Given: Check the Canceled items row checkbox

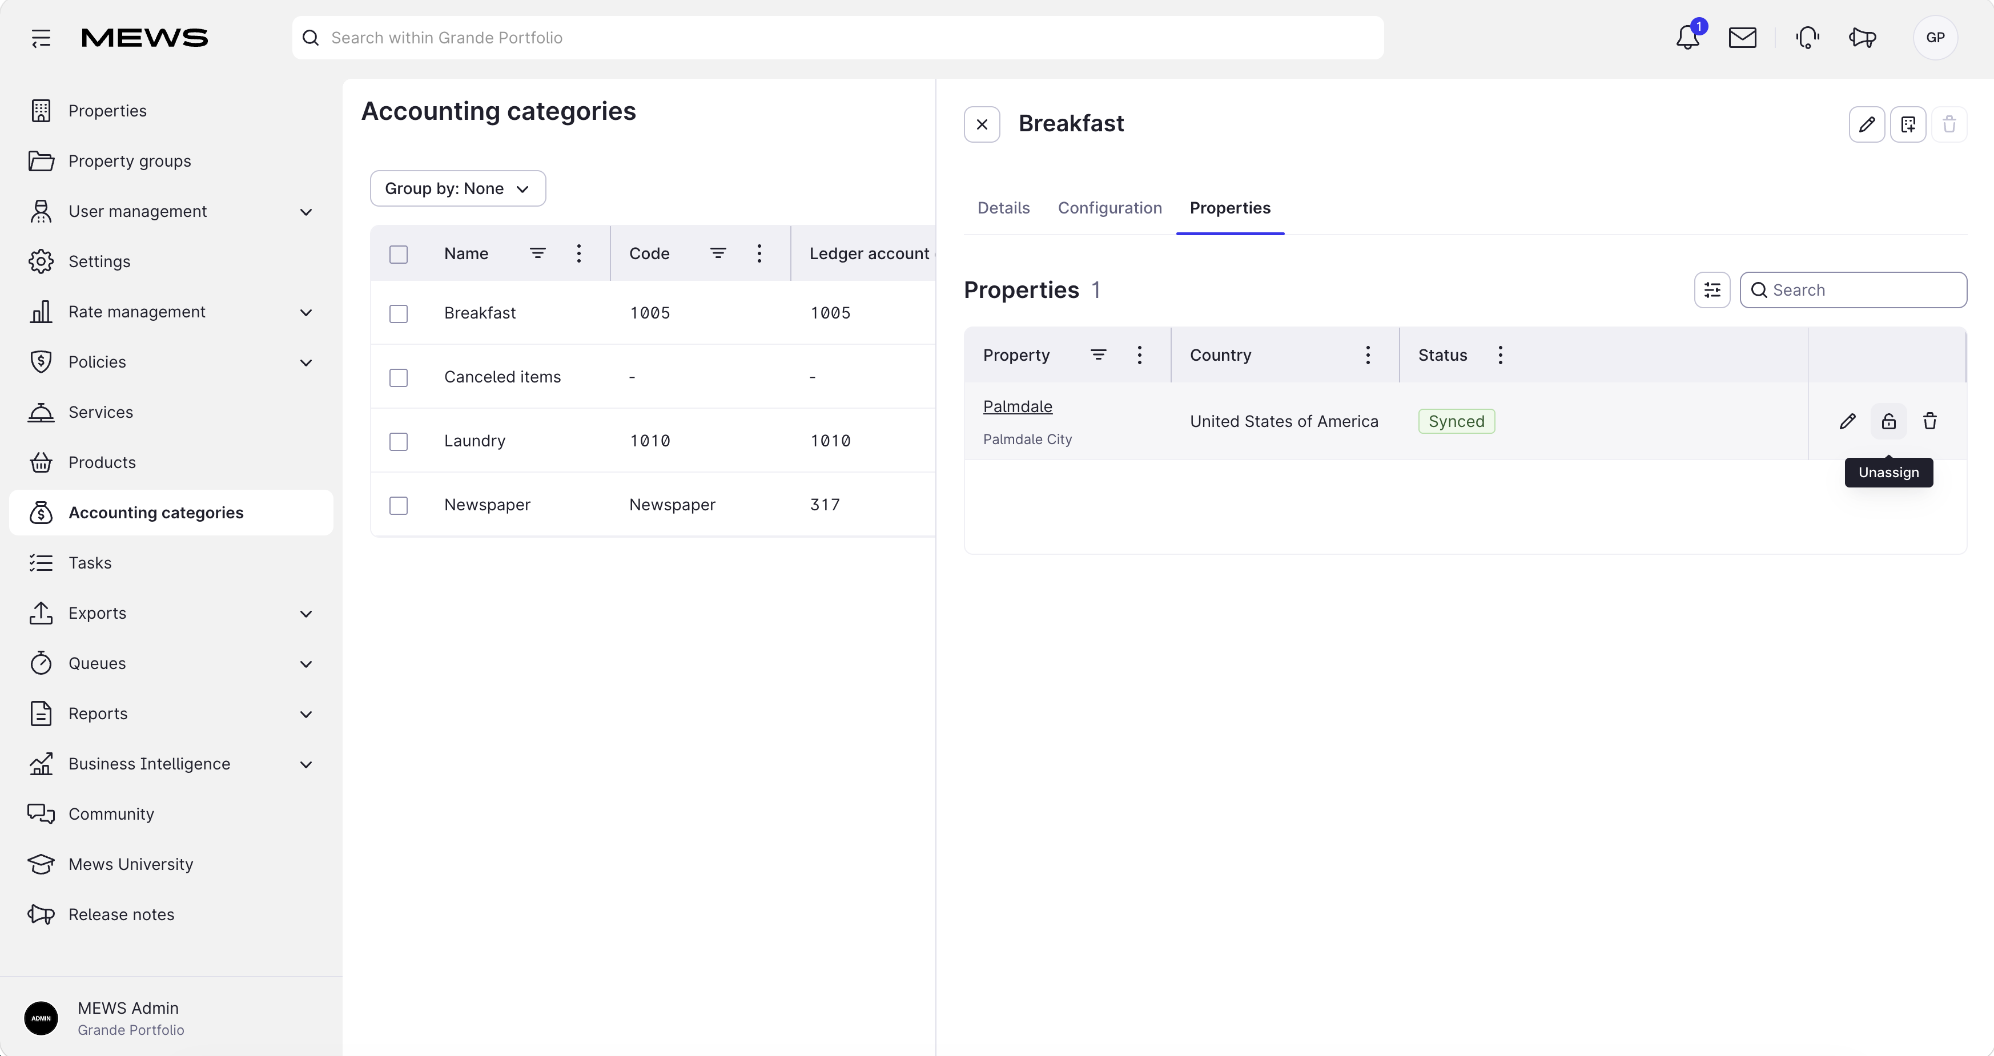Looking at the screenshot, I should tap(398, 377).
